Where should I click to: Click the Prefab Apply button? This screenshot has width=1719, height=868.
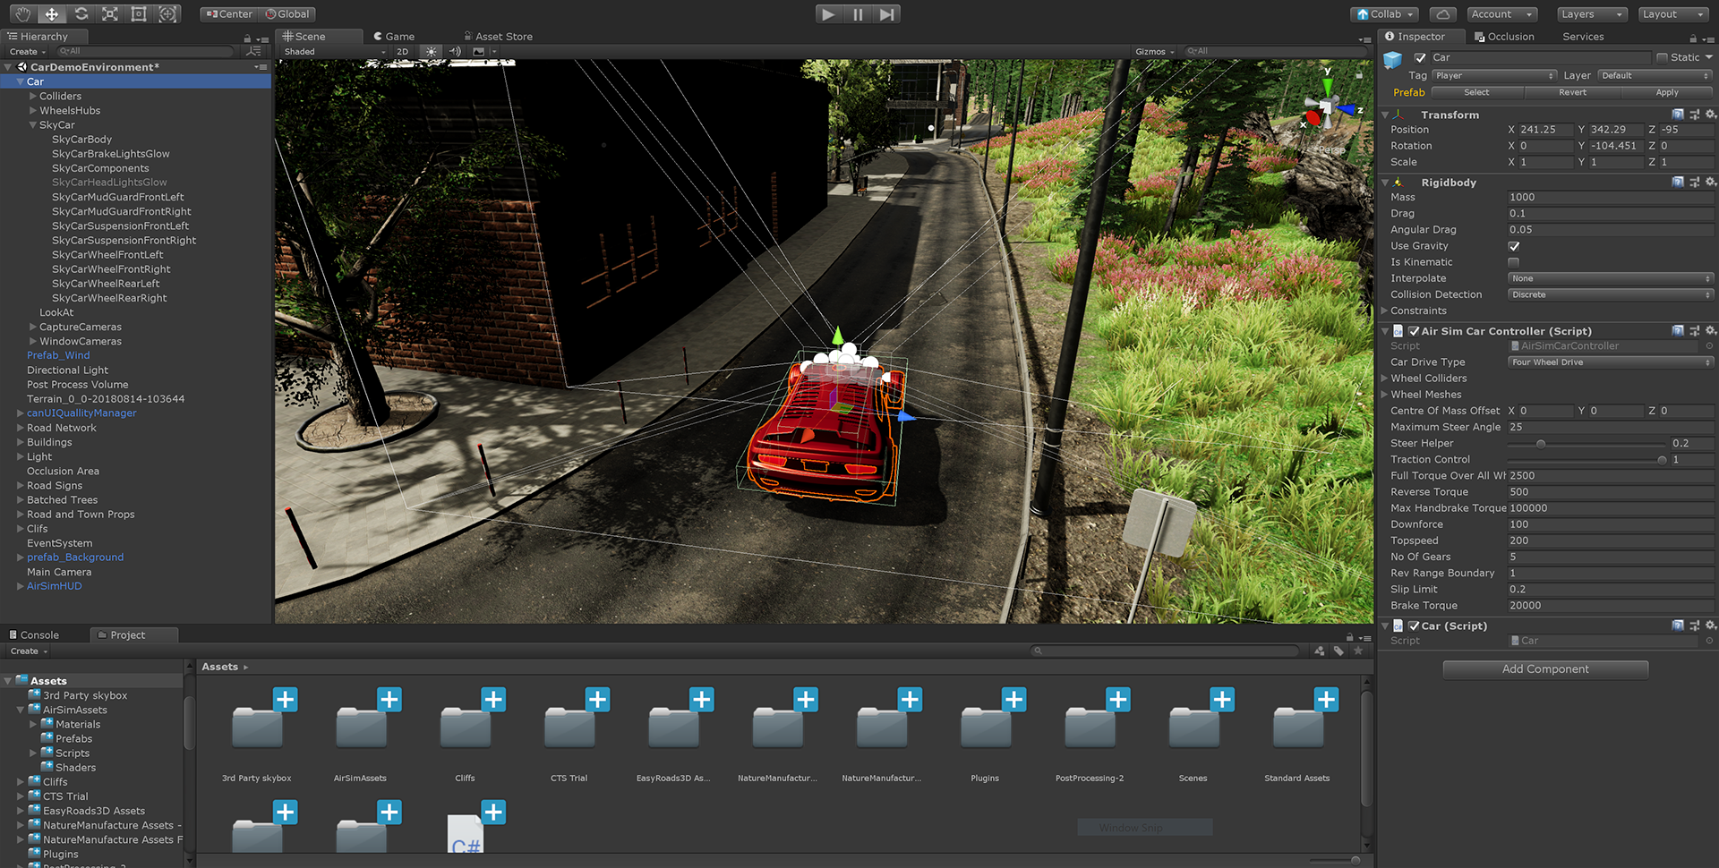point(1666,92)
